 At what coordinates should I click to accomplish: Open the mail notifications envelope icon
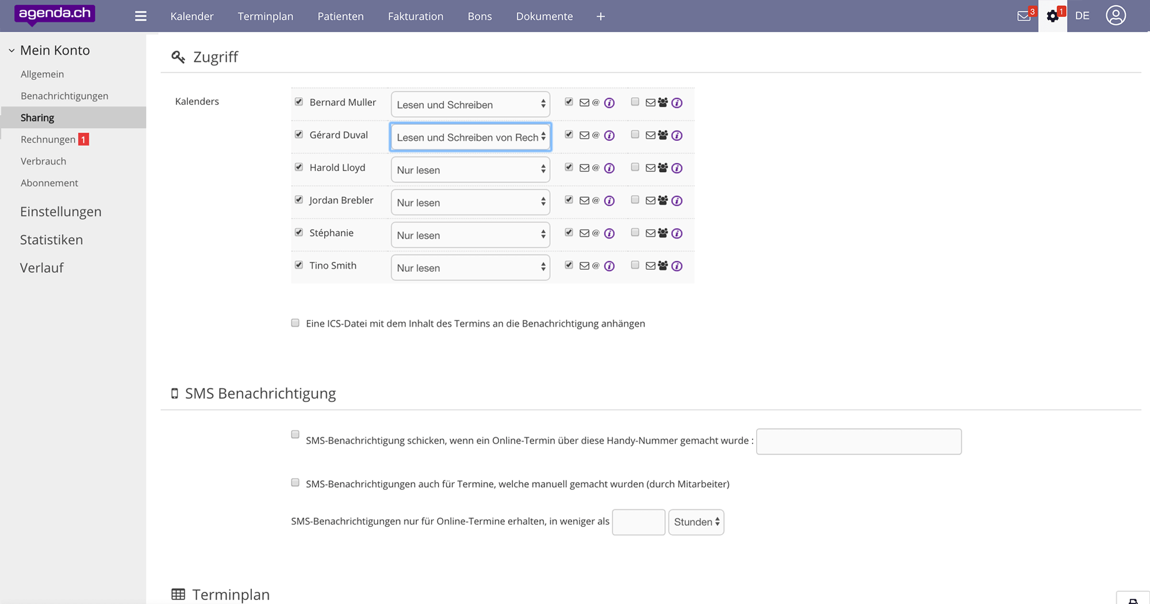(x=1023, y=16)
